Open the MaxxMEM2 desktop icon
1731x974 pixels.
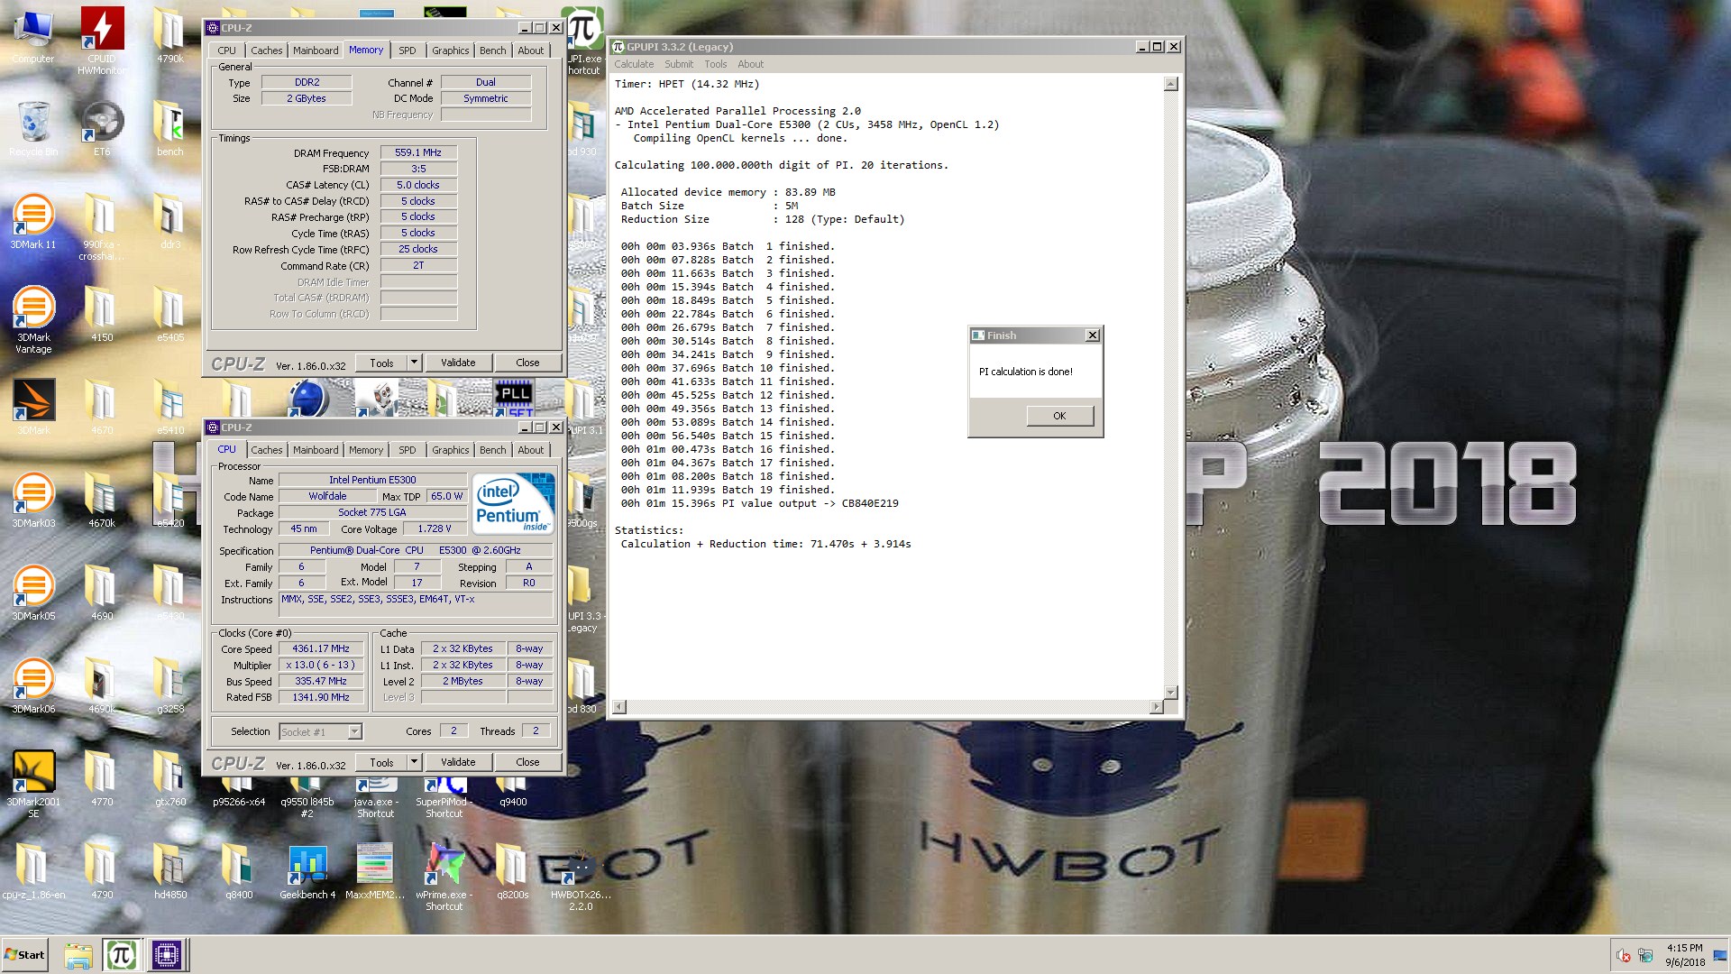coord(375,872)
